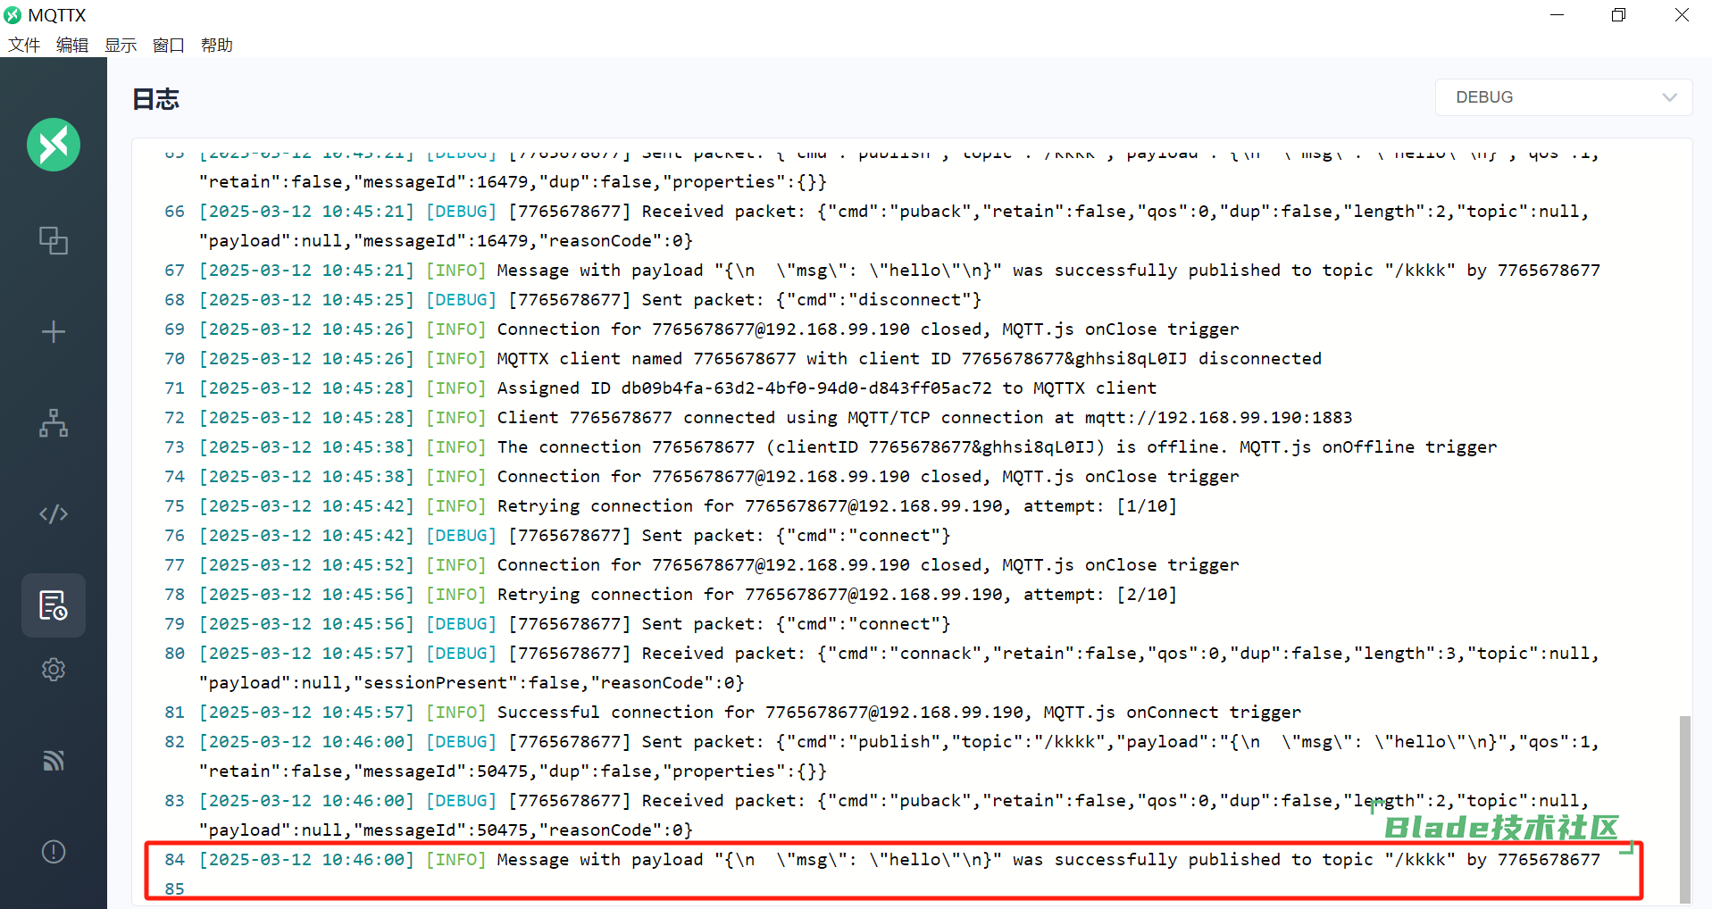Click the MQTTX logo in the sidebar
The image size is (1712, 909).
click(54, 145)
